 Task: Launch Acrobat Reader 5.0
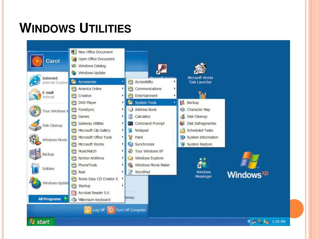97,193
